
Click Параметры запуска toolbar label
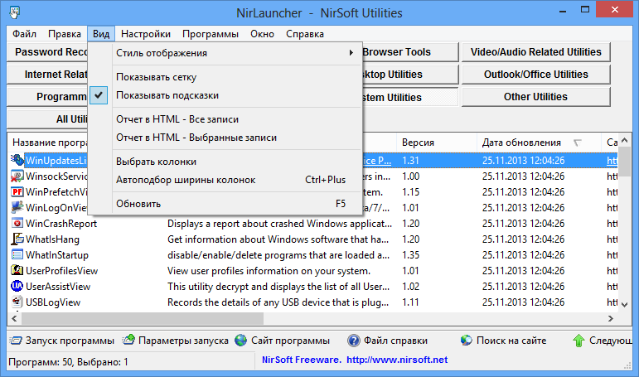pyautogui.click(x=183, y=341)
